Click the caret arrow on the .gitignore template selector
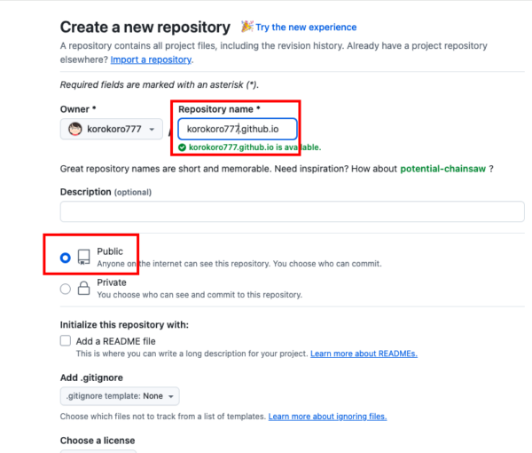Screen dimensions: 532x453 click(x=171, y=396)
